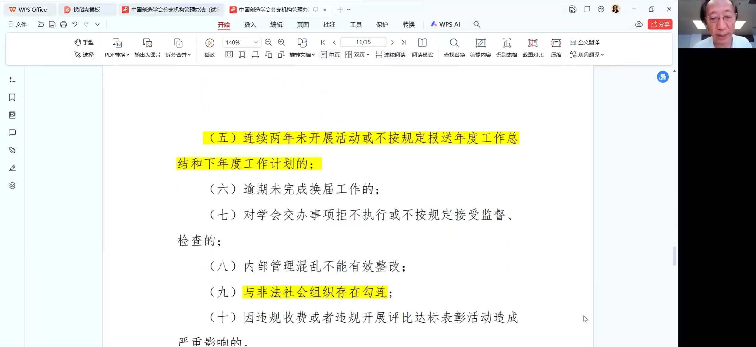The image size is (756, 347).
Task: Switch to 手型 hand tool mode
Action: click(x=84, y=42)
